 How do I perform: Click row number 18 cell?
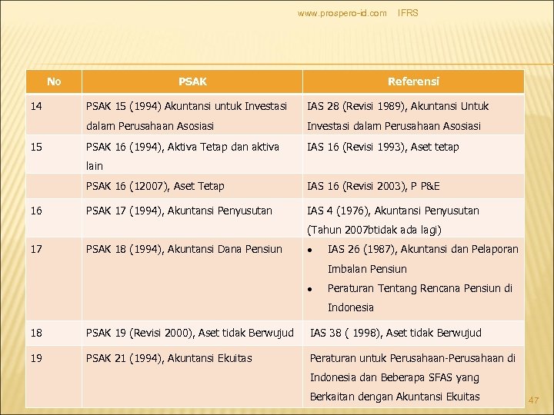pyautogui.click(x=54, y=333)
